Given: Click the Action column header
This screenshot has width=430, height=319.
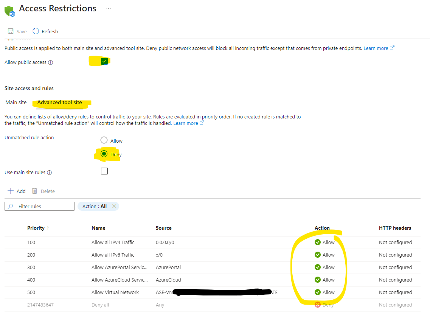Looking at the screenshot, I should [322, 228].
